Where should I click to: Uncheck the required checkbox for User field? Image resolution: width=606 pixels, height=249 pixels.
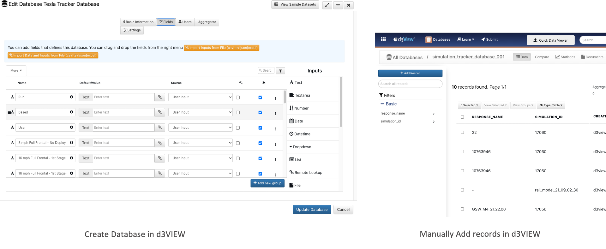[x=260, y=128]
